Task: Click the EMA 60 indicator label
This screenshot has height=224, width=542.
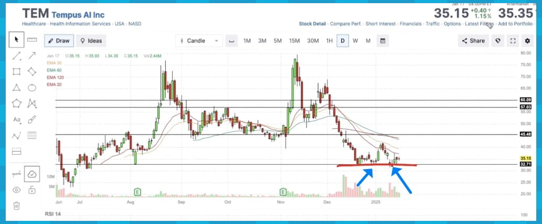Action: coord(54,70)
